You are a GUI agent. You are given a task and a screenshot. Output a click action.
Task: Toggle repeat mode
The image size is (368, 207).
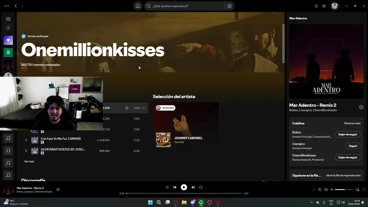[201, 187]
